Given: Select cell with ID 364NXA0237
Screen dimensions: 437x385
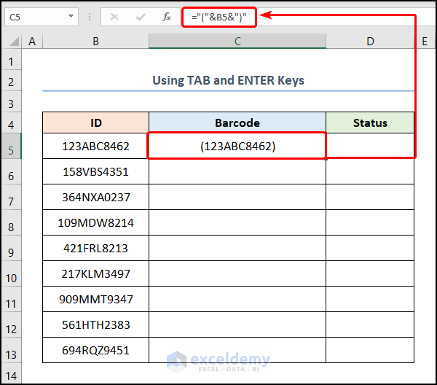Looking at the screenshot, I should tap(96, 198).
